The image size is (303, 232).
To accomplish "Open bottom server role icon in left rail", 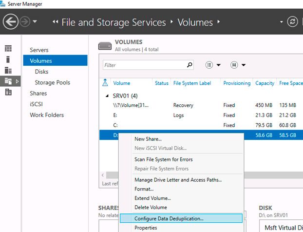I will (x=8, y=92).
